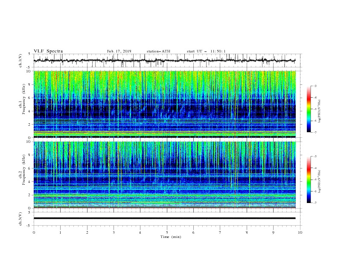Click the "8" kHz tick on ch.2 frequency axis

[30, 155]
